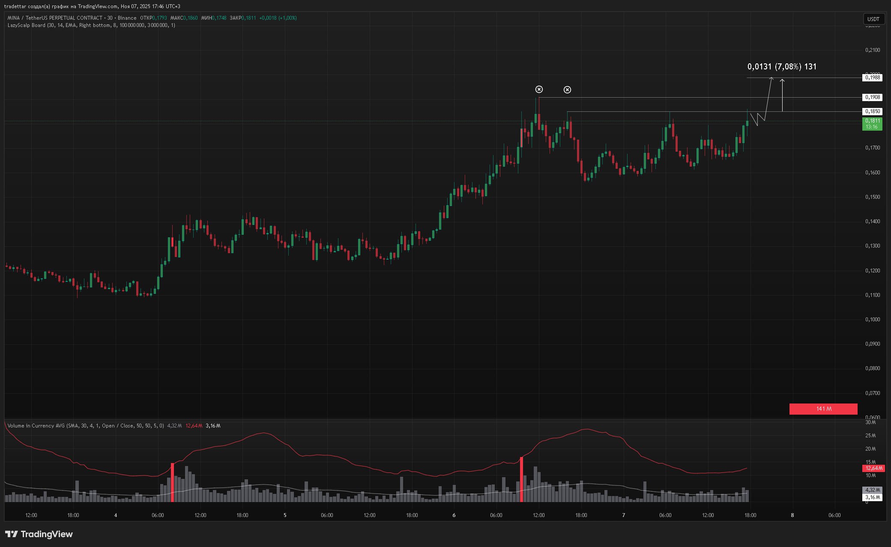The width and height of the screenshot is (891, 547).
Task: Click the first red highlighted volume bar
Action: pos(172,482)
